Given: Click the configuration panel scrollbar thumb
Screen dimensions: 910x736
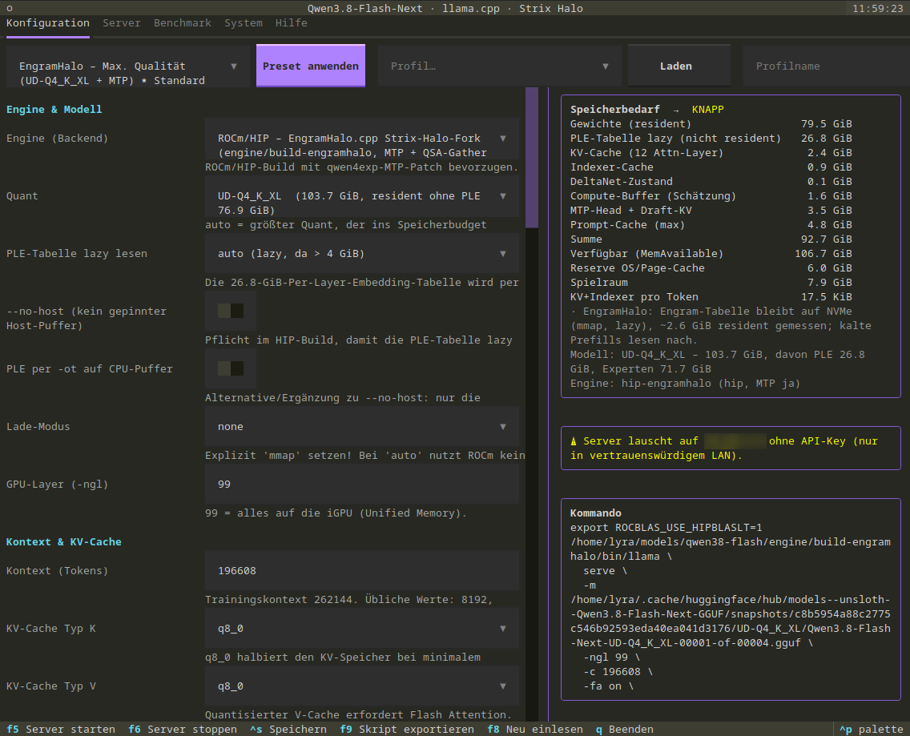Looking at the screenshot, I should [x=532, y=157].
